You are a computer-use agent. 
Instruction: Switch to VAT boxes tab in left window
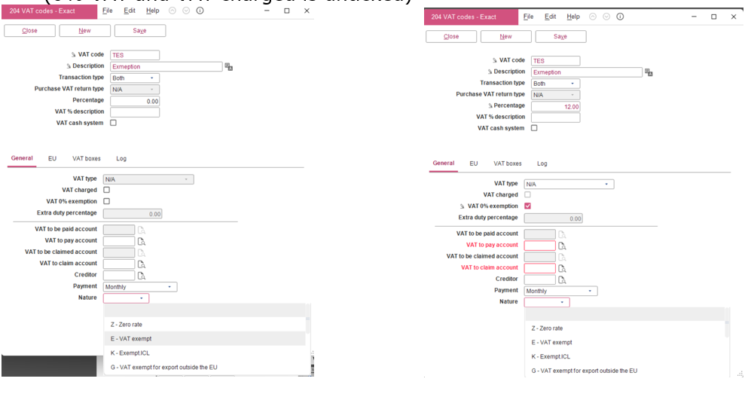click(x=87, y=158)
